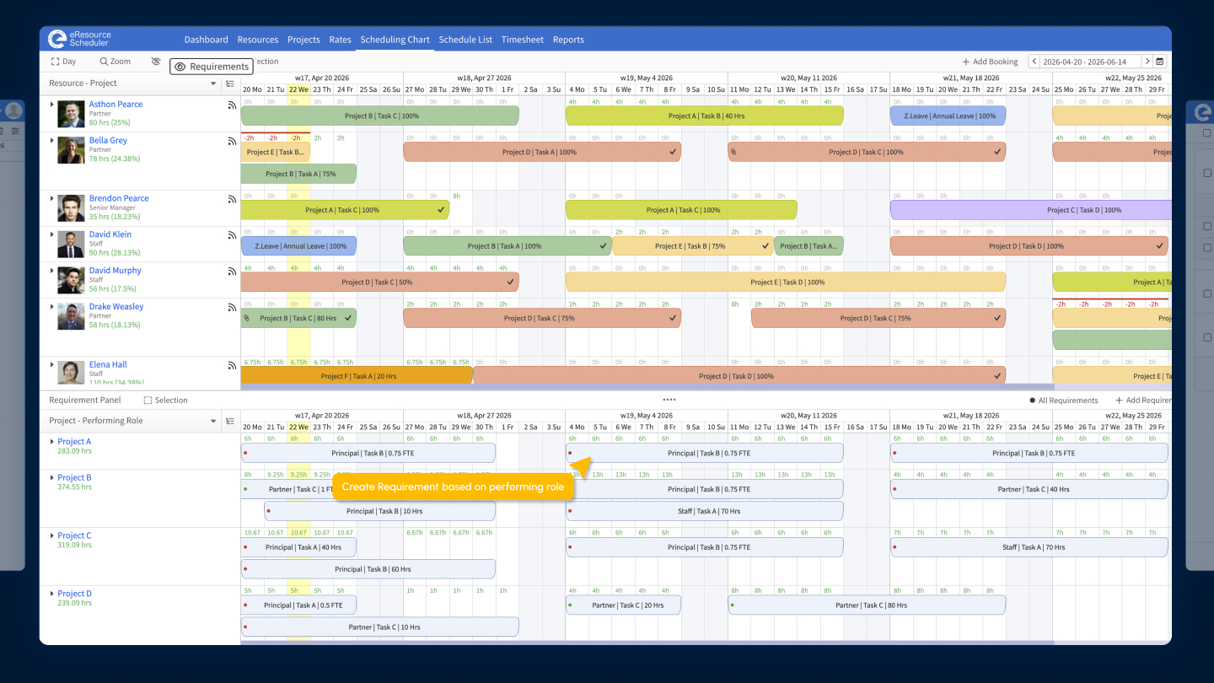Select the All Requirements filter option
The width and height of the screenshot is (1214, 683).
[1064, 401]
